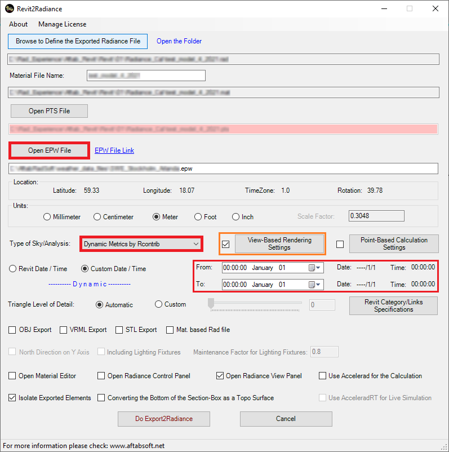
Task: Enable Open Material Editor checkbox
Action: coord(12,376)
